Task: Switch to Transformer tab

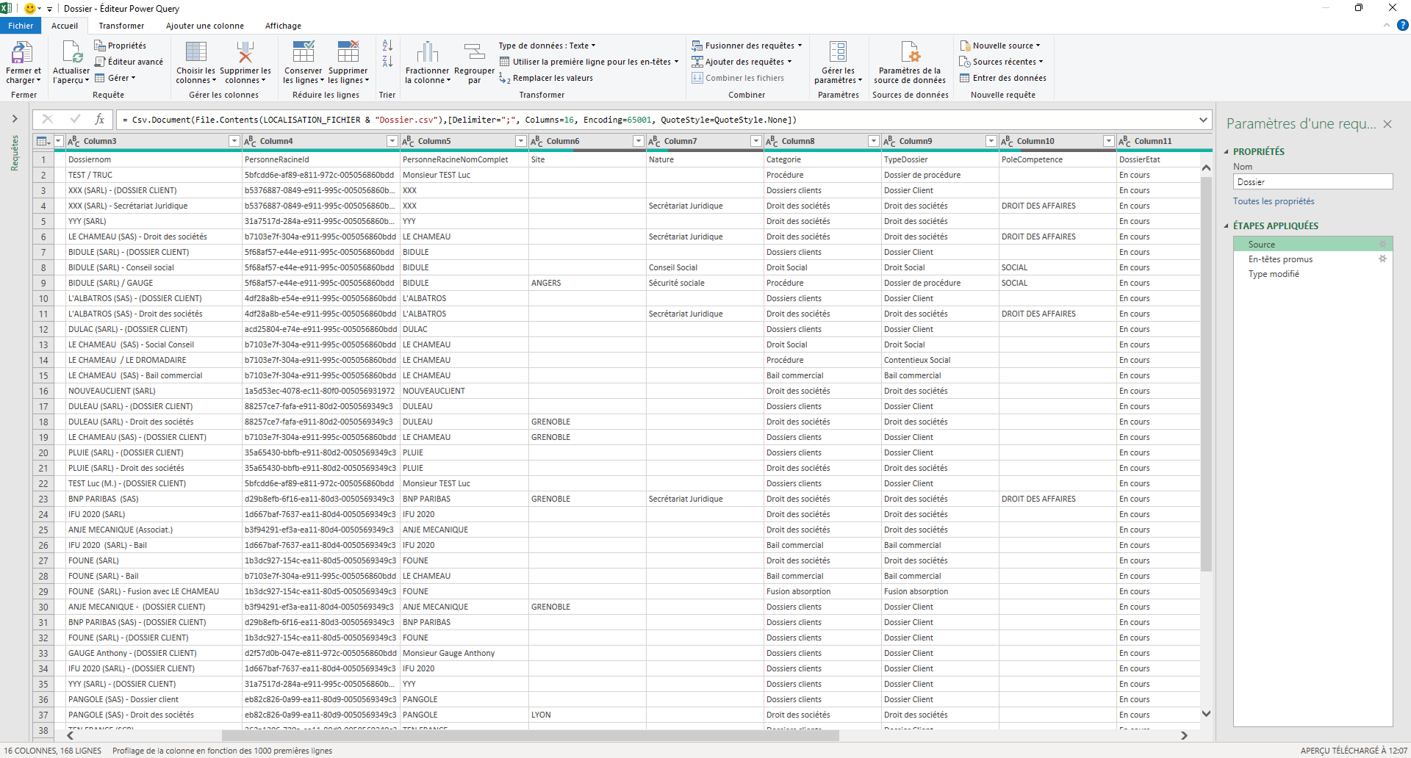Action: coord(121,26)
